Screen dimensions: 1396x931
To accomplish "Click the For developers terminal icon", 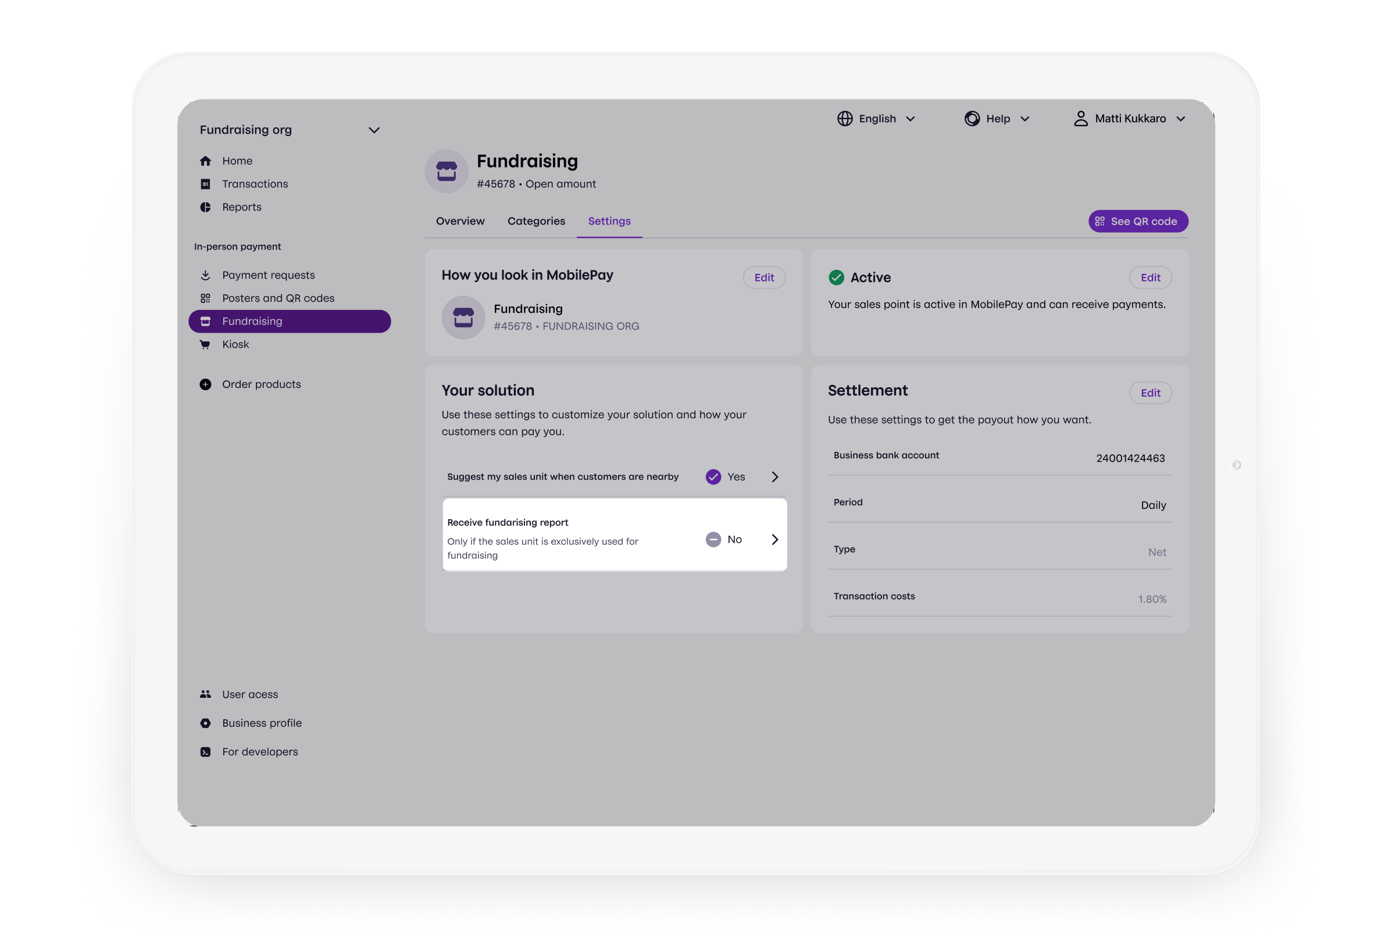I will click(x=205, y=752).
